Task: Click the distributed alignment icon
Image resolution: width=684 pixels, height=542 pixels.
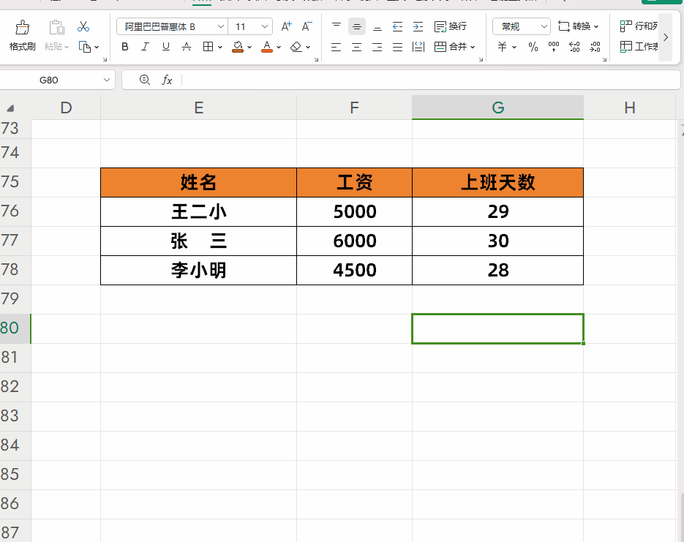Action: 418,47
